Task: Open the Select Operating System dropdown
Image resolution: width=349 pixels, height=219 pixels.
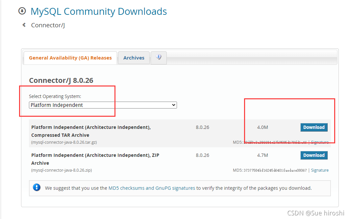Action: coord(103,105)
